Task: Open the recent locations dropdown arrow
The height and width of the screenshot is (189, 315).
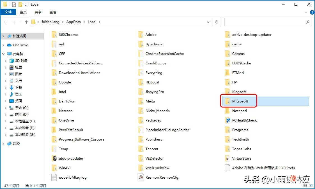Action: (20, 22)
